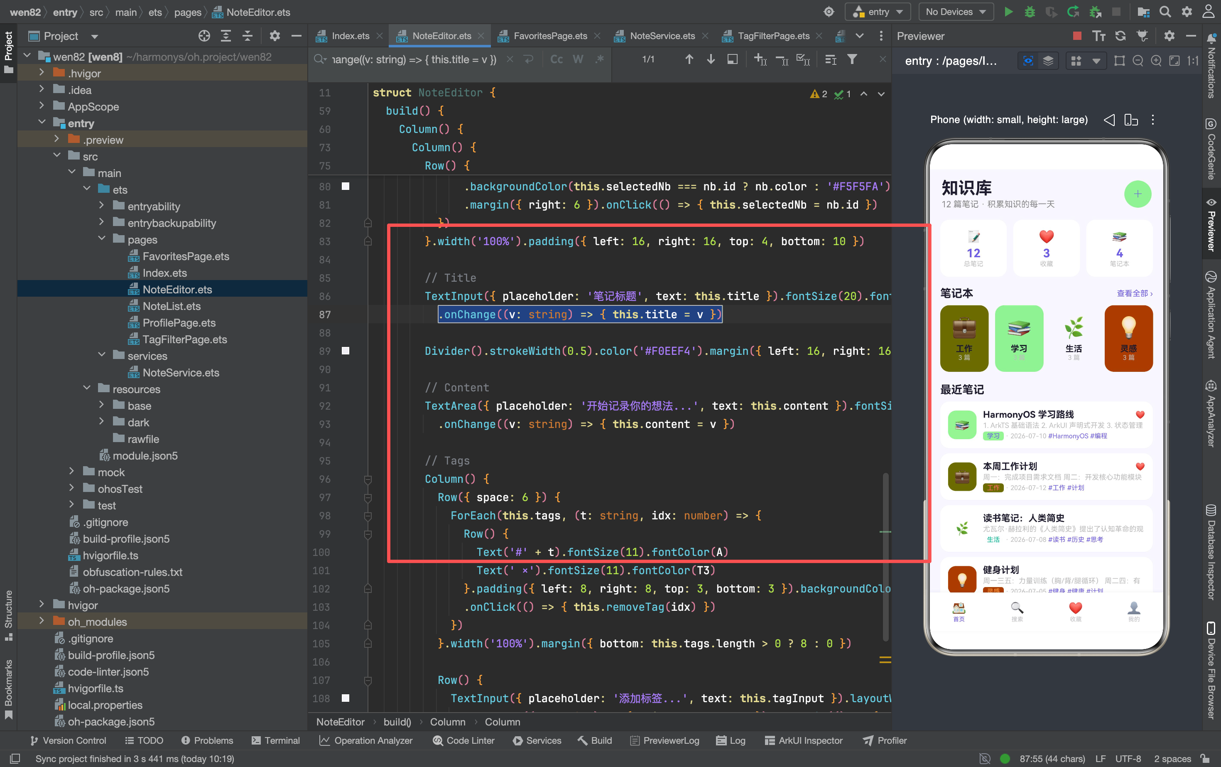Start debugging with the bug icon
This screenshot has height=767, width=1221.
pyautogui.click(x=1030, y=12)
